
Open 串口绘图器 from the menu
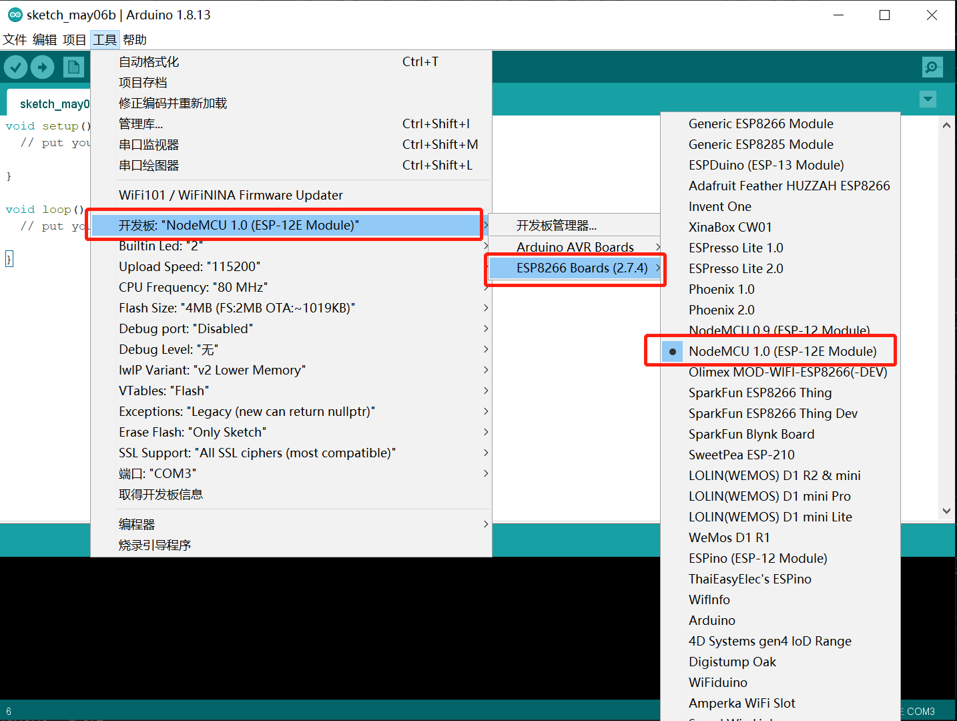(x=291, y=166)
